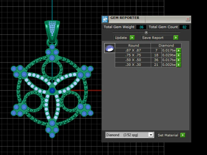This screenshot has height=155, width=207.
Task: Click the 0.029tw weight cell
Action: (169, 55)
